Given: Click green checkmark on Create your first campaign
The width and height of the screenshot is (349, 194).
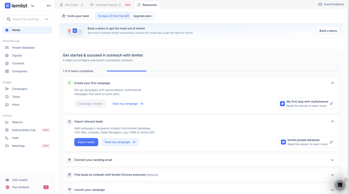Looking at the screenshot, I should (x=69, y=83).
